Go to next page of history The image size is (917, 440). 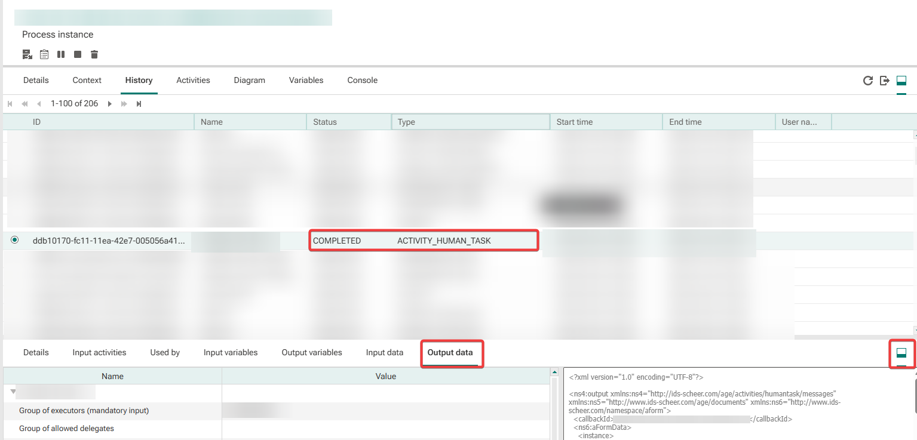(110, 104)
